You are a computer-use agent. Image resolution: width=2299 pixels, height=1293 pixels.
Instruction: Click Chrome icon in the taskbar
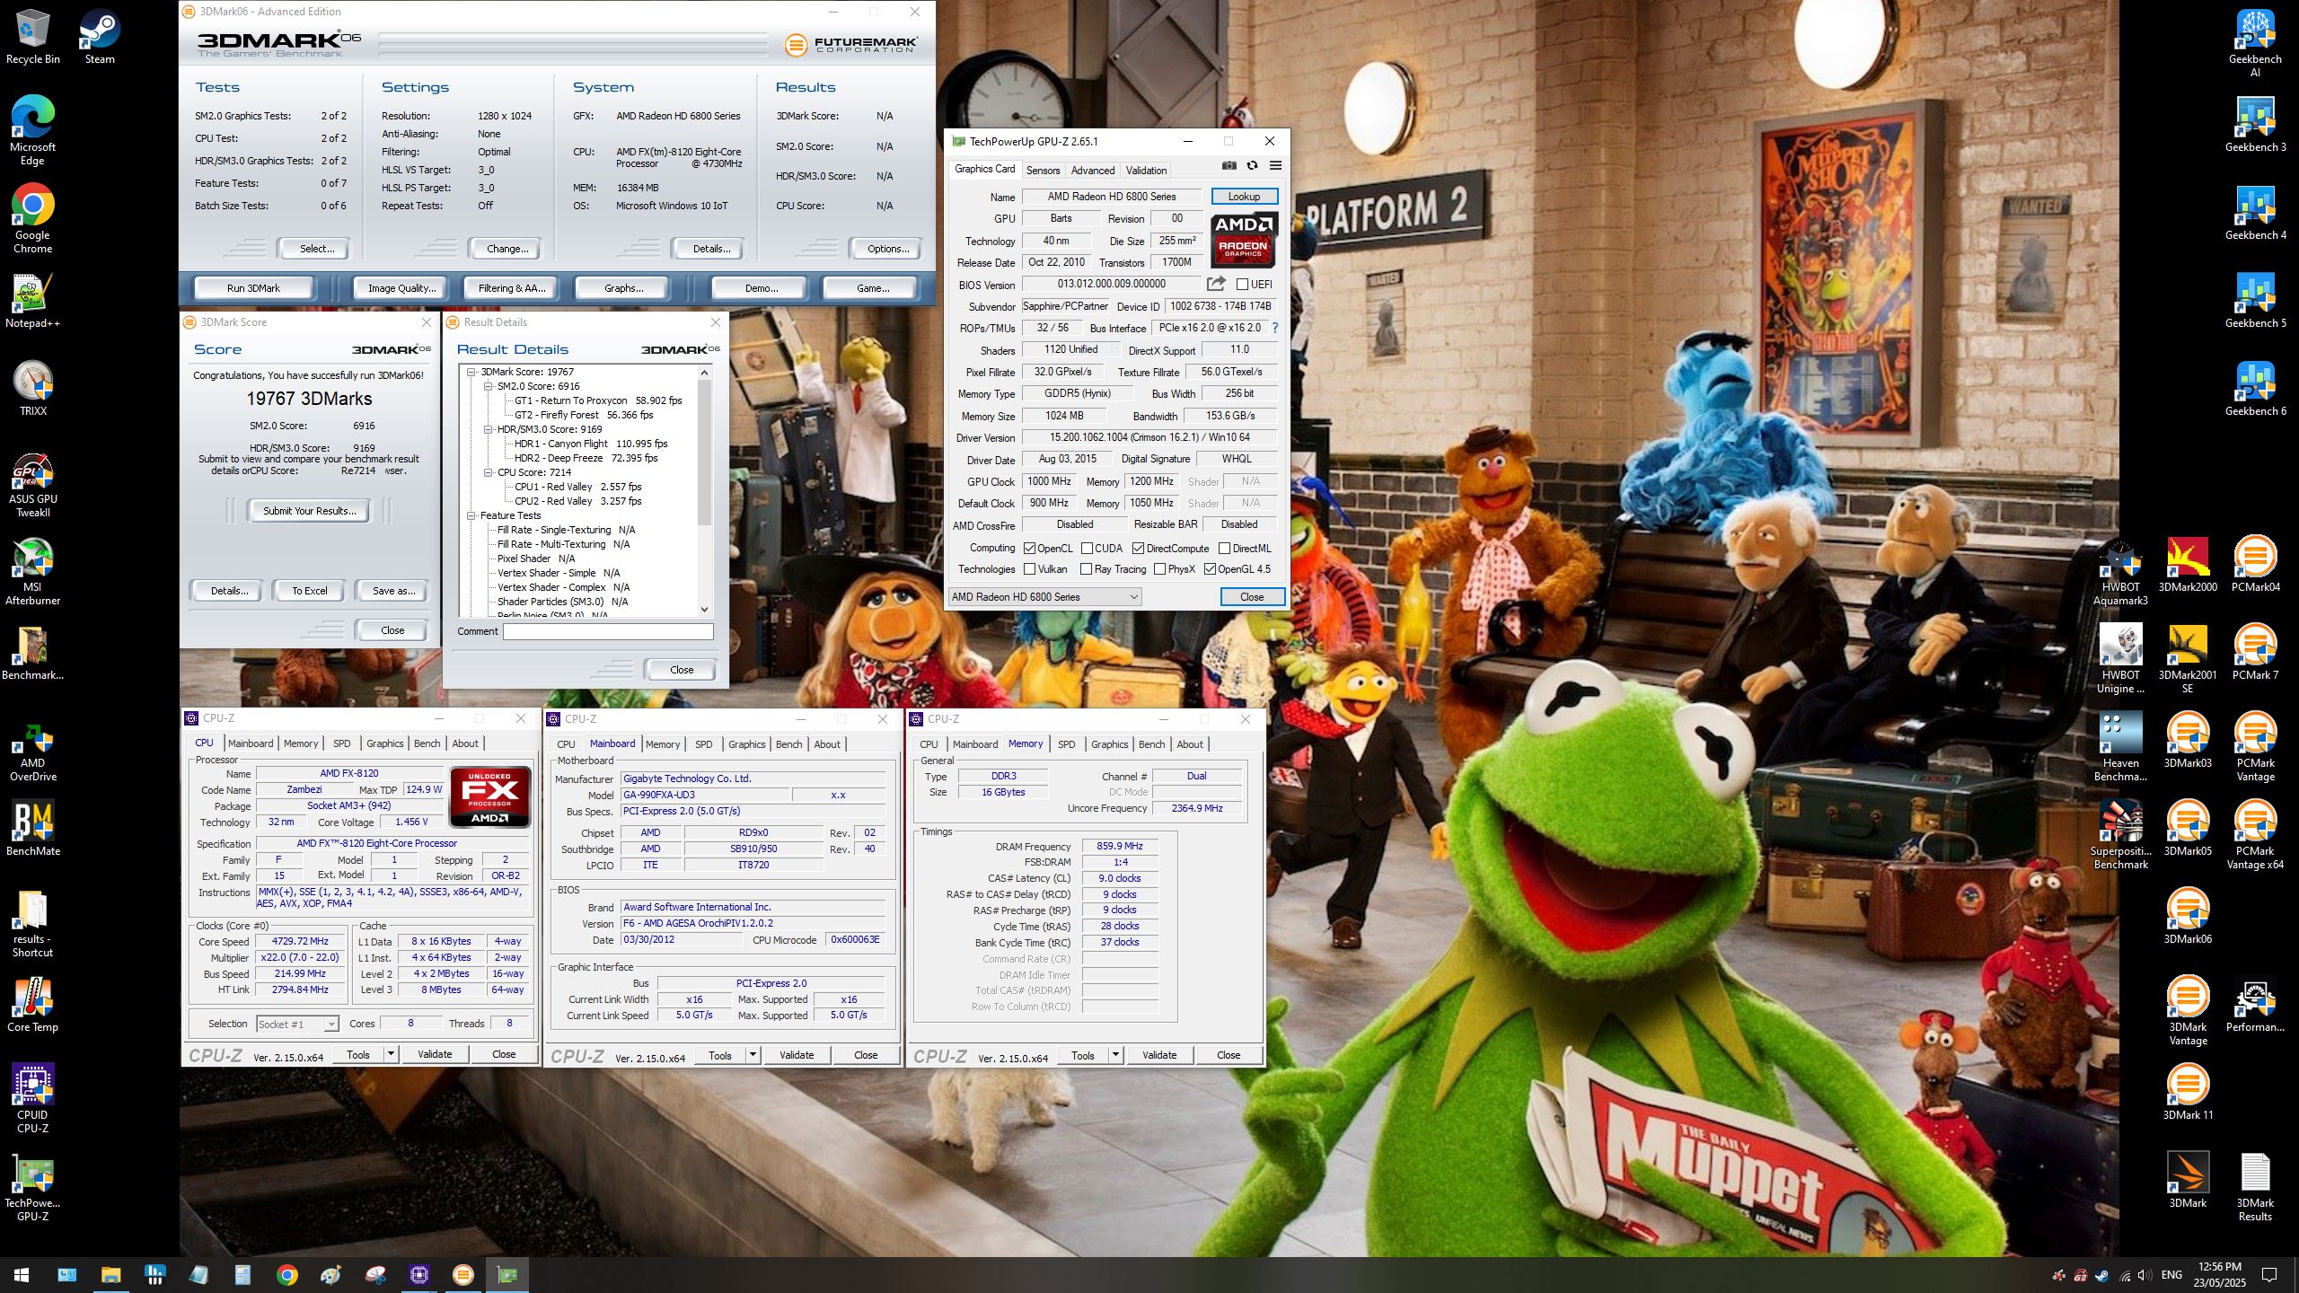click(286, 1275)
